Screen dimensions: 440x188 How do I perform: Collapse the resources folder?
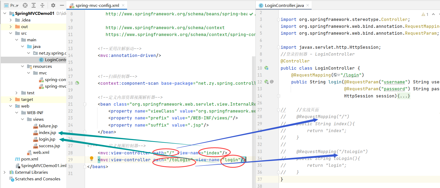(23, 66)
